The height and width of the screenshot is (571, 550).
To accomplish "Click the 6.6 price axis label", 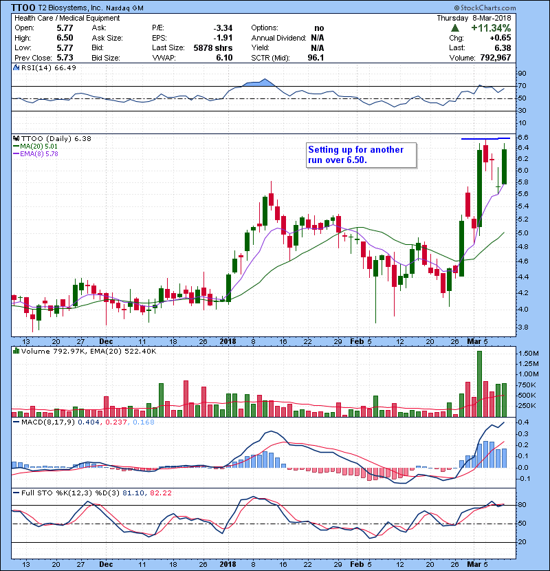I will (522, 138).
